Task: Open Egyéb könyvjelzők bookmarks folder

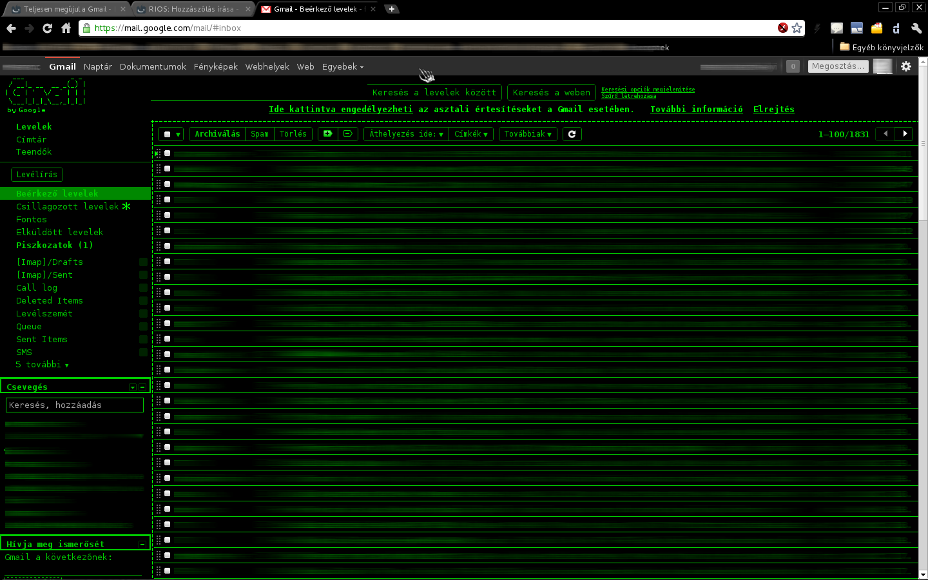Action: [881, 47]
